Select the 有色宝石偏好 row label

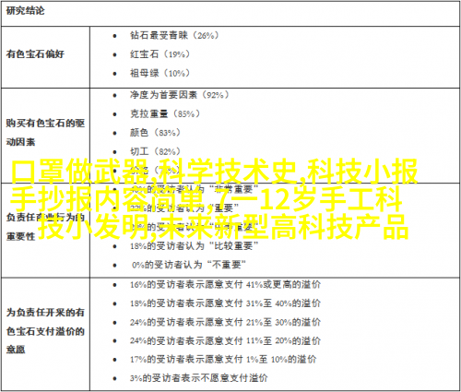35,54
